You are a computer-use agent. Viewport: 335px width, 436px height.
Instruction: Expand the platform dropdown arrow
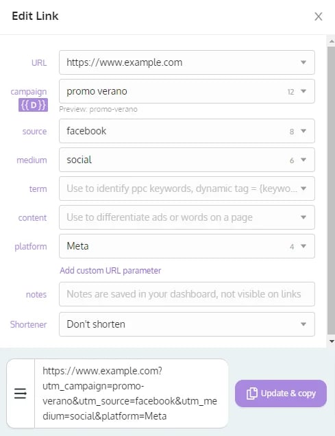click(303, 246)
